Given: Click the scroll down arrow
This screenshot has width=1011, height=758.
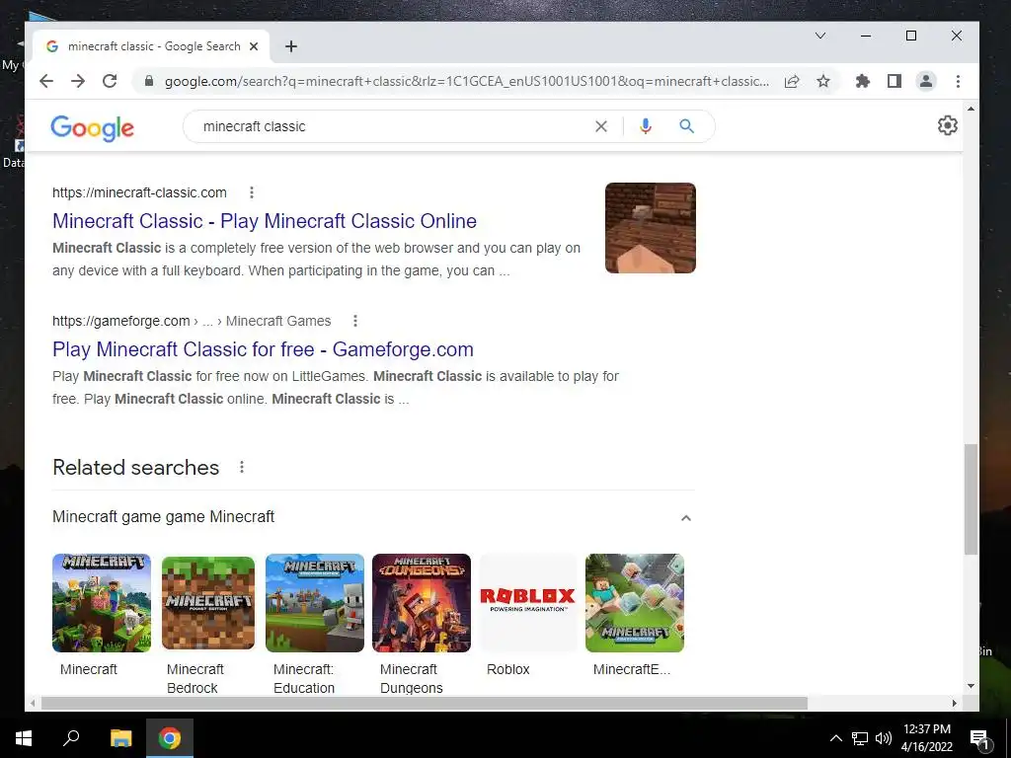Looking at the screenshot, I should click(x=972, y=686).
